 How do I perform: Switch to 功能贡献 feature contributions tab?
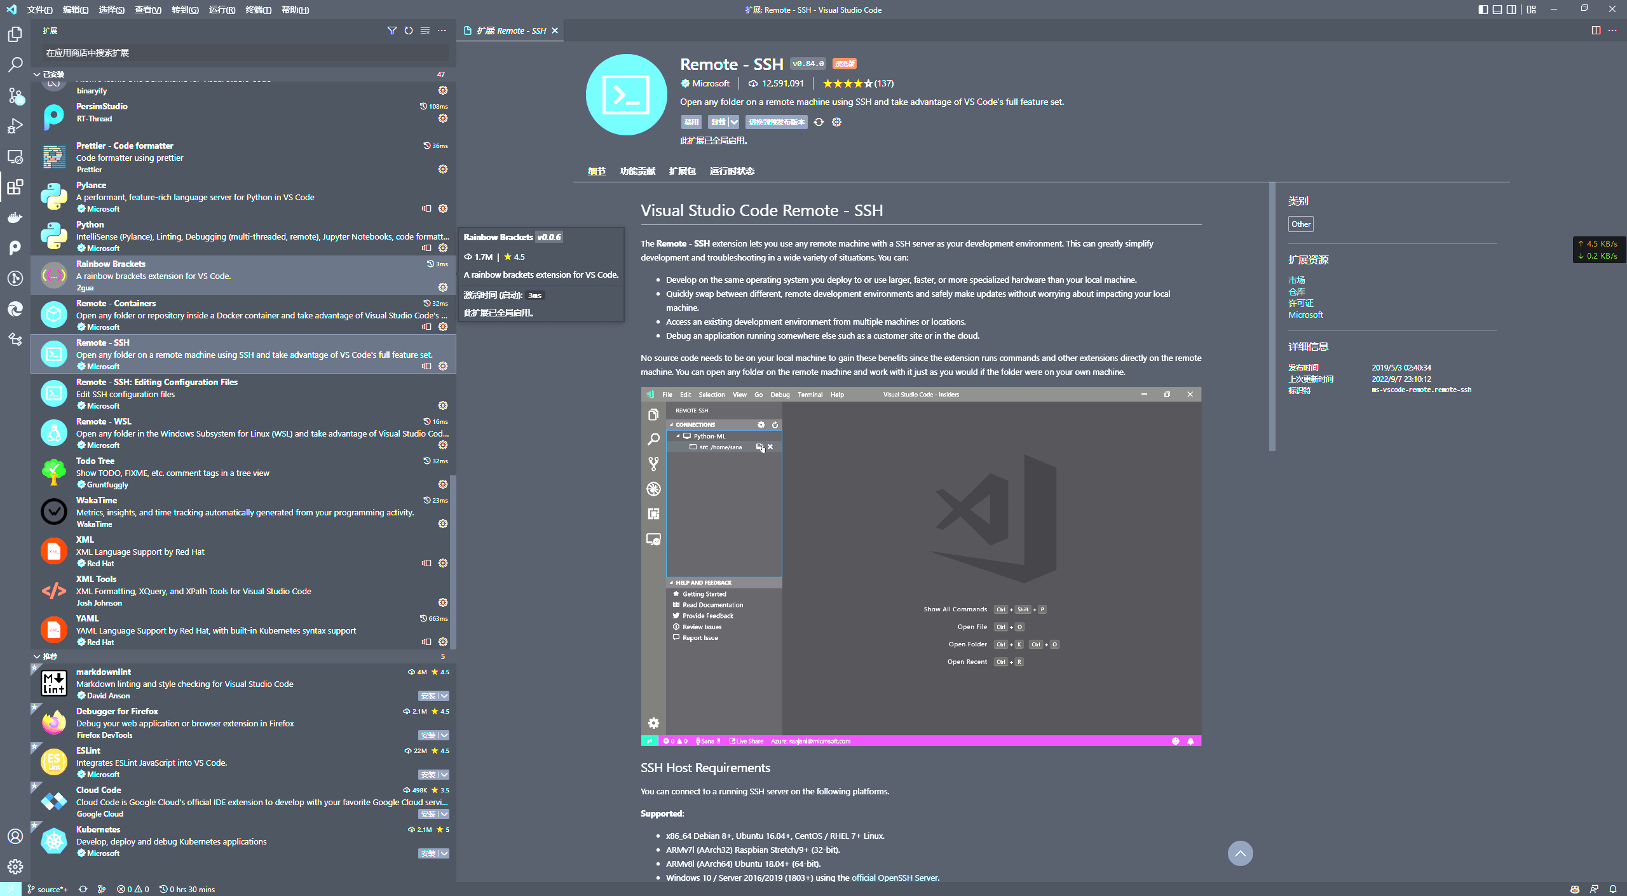[x=637, y=171]
